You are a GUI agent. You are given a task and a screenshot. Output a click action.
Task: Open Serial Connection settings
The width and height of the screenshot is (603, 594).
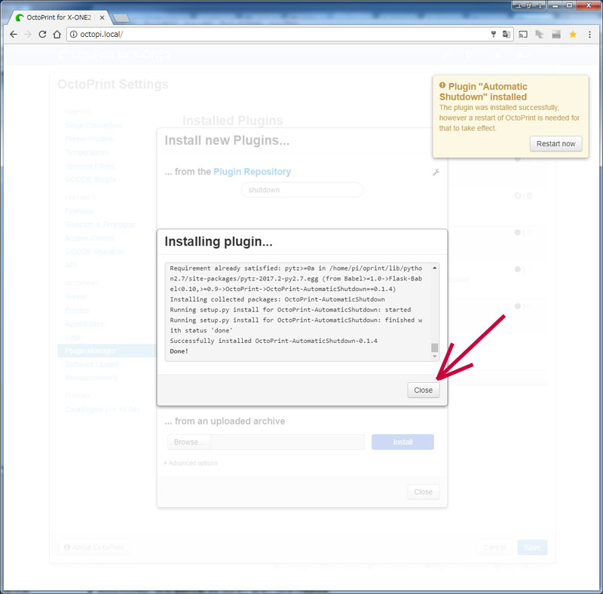93,125
